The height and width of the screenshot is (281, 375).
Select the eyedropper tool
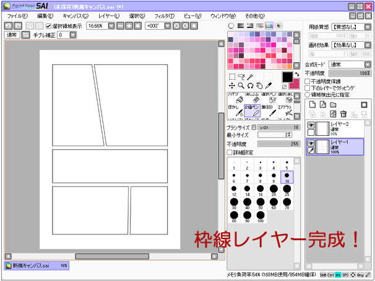[269, 85]
